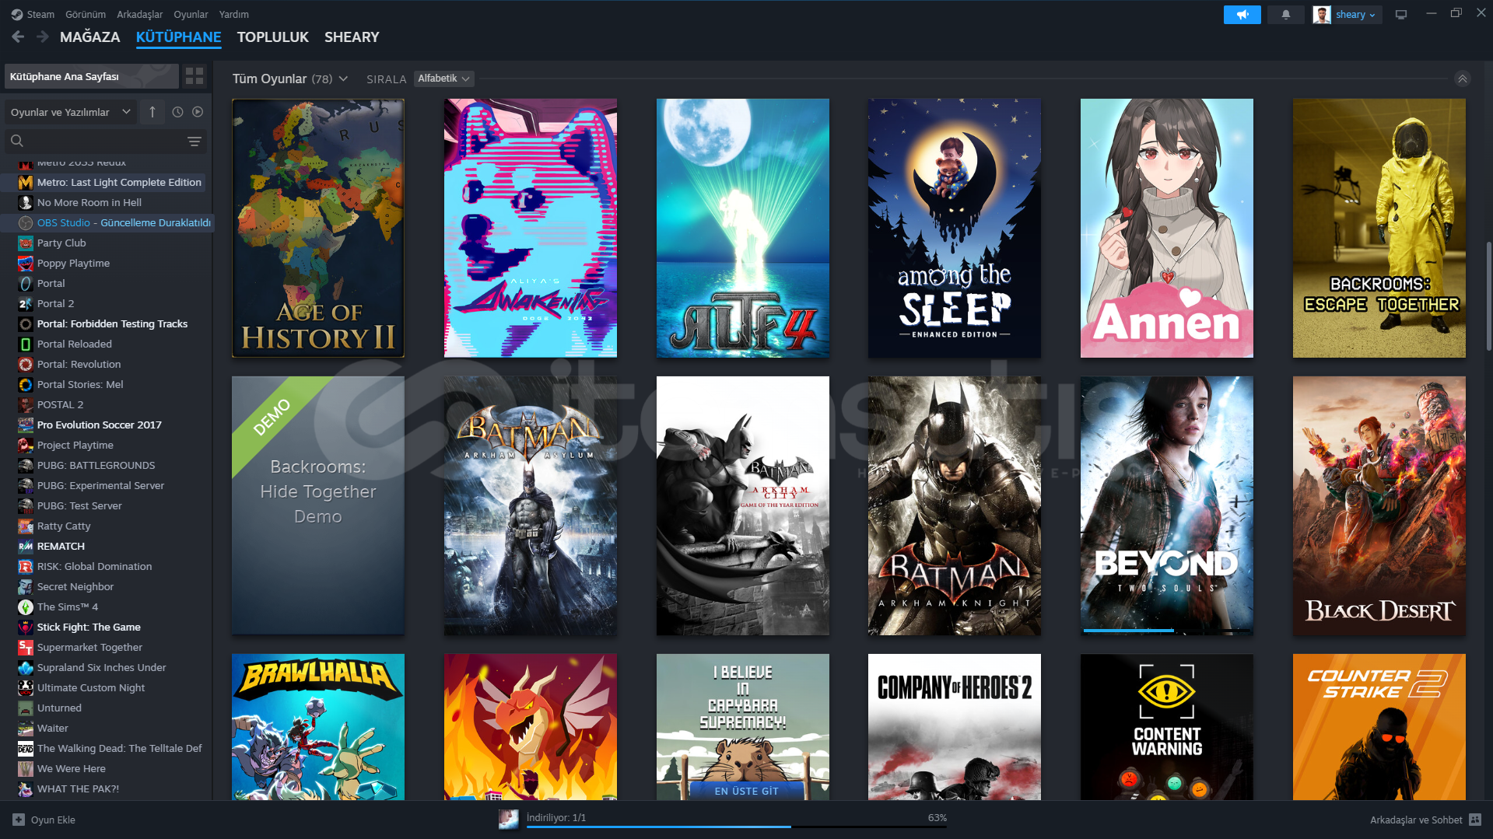Toggle the sort ascending arrow in sidebar
The width and height of the screenshot is (1493, 839).
click(x=152, y=112)
